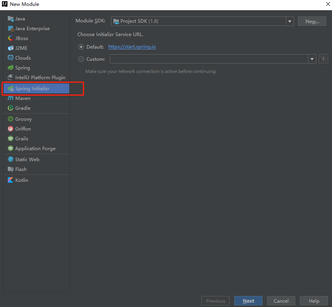Screen dimensions: 332x307
Task: Click the IntelliJ logo in title bar
Action: coord(4,4)
